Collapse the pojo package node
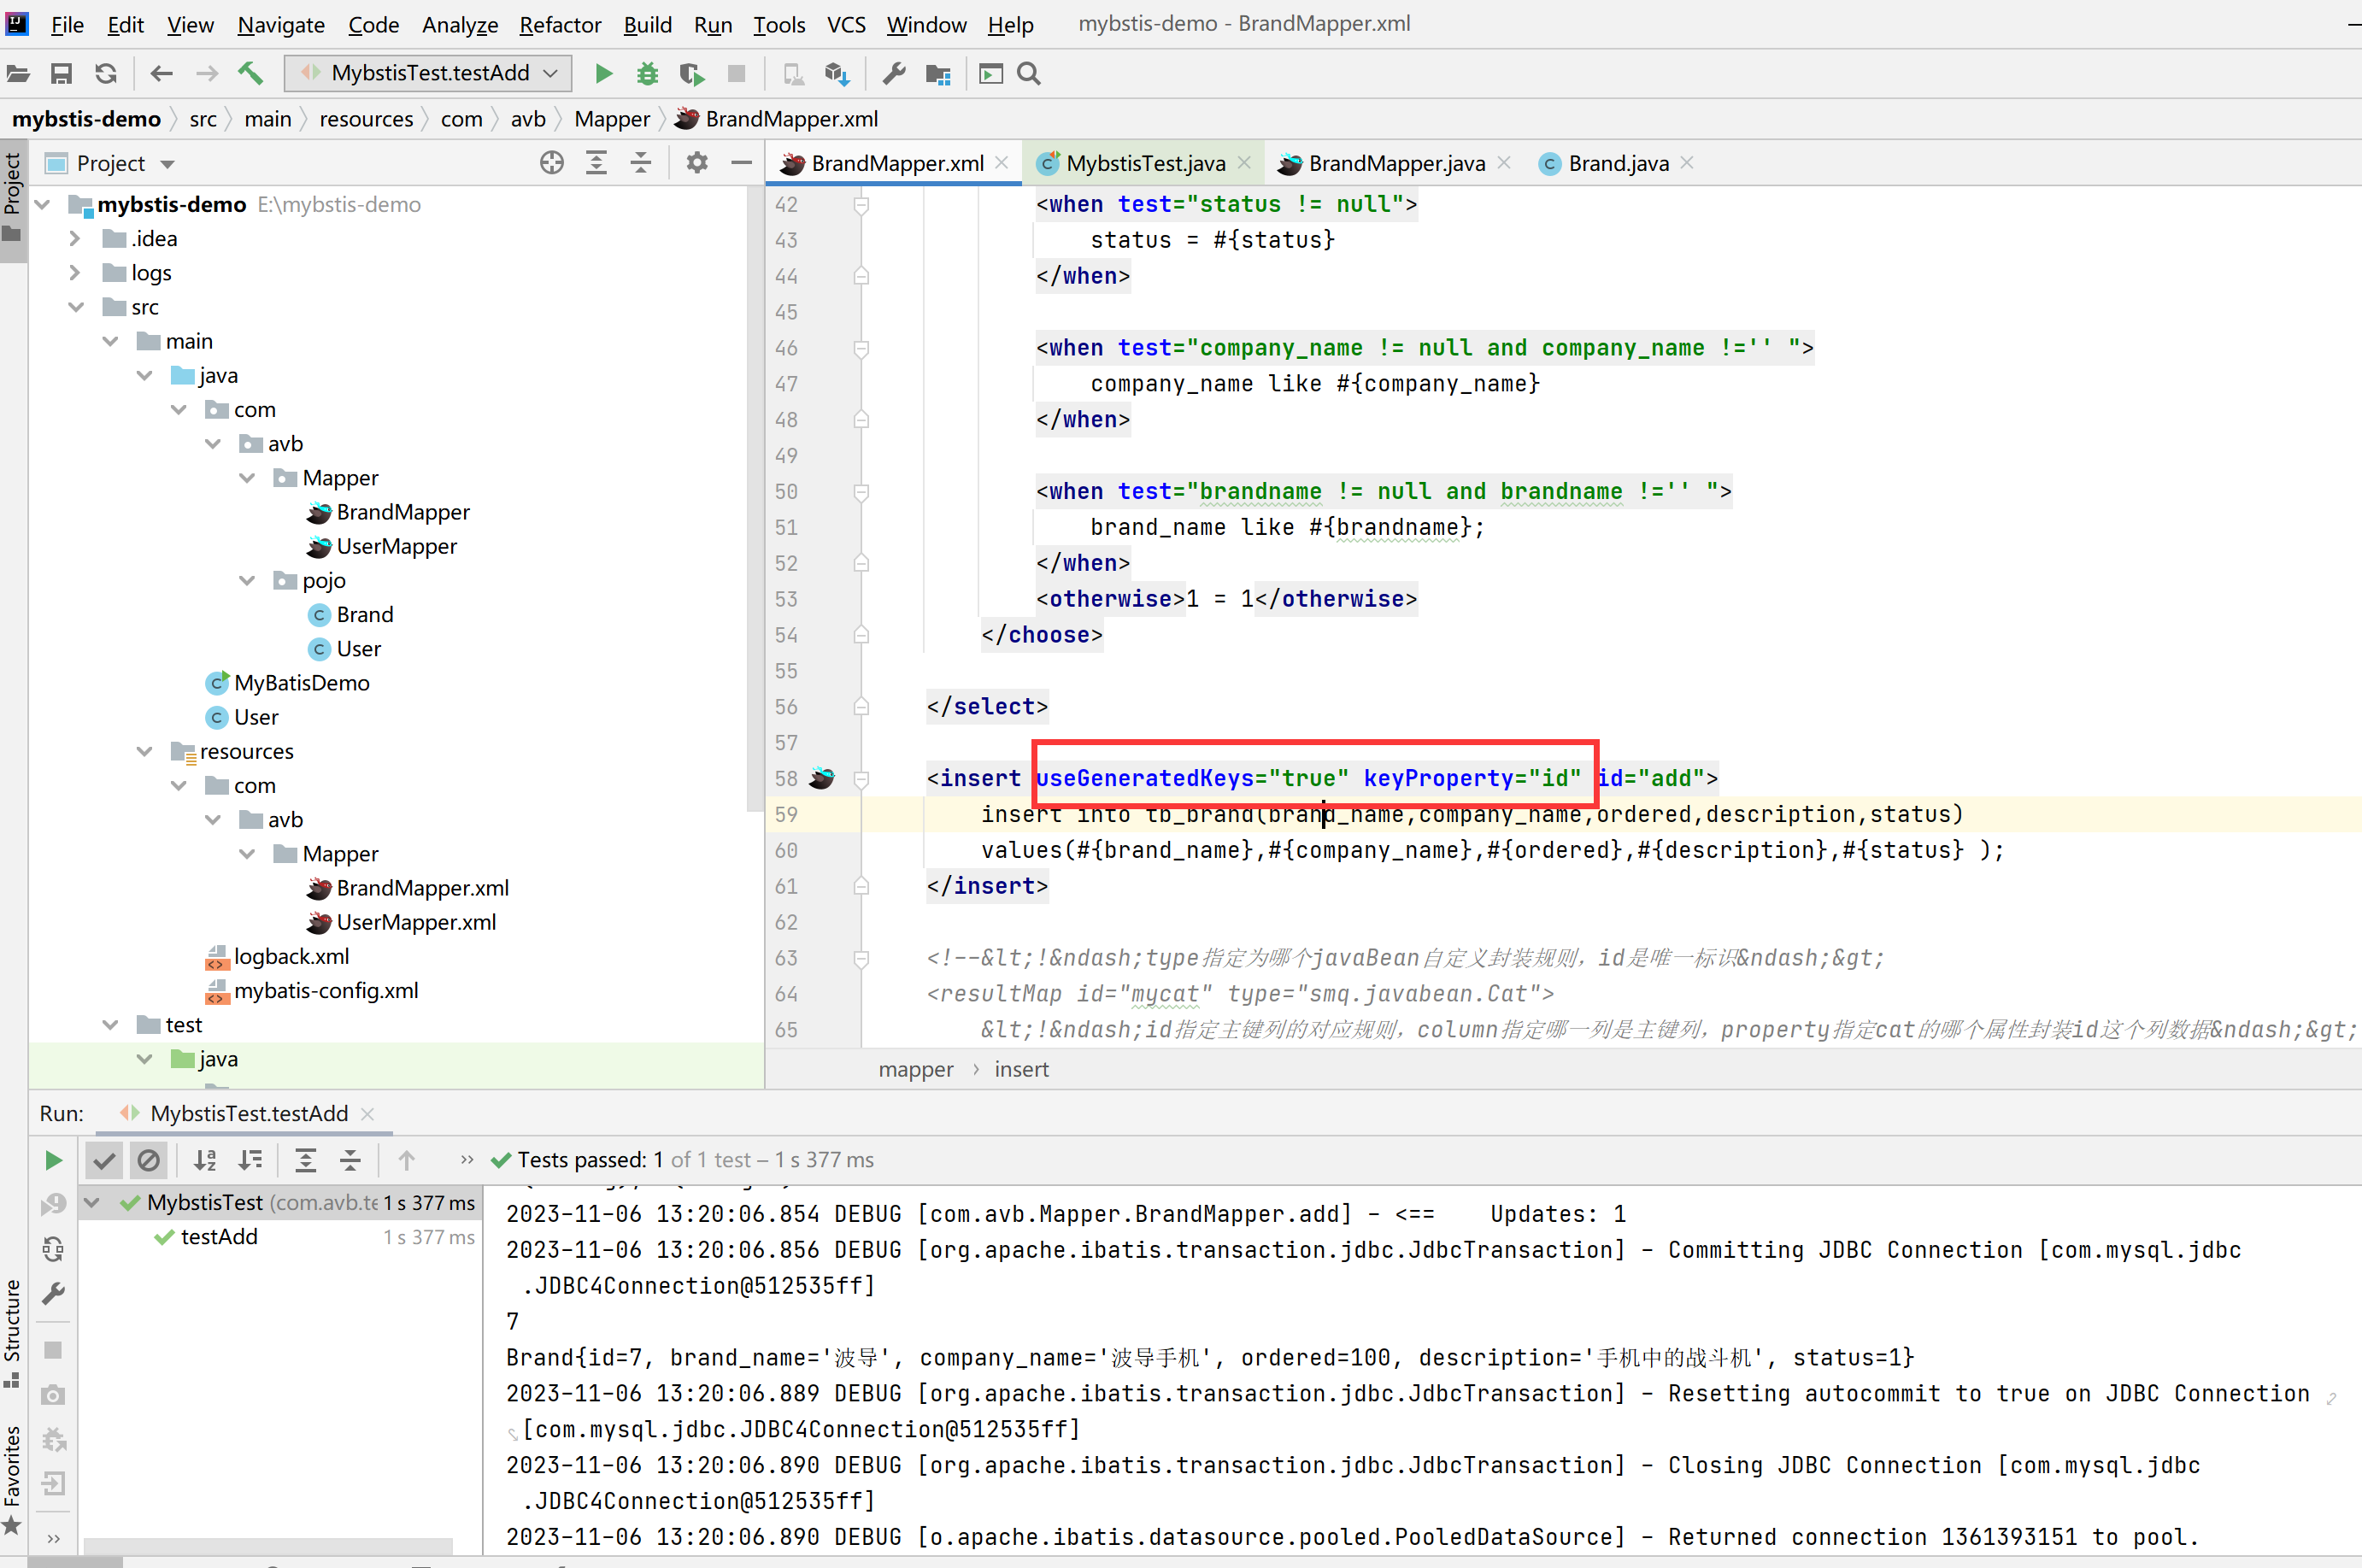Viewport: 2362px width, 1568px height. click(247, 581)
